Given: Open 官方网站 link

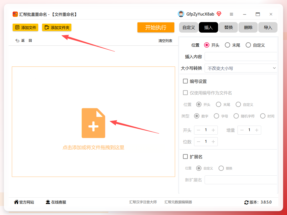Looking at the screenshot, I should (x=24, y=202).
